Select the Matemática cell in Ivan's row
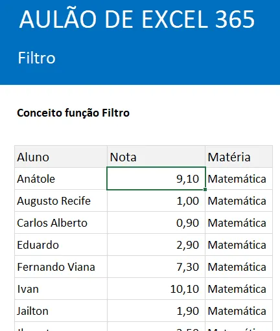The width and height of the screenshot is (280, 331). 239,289
